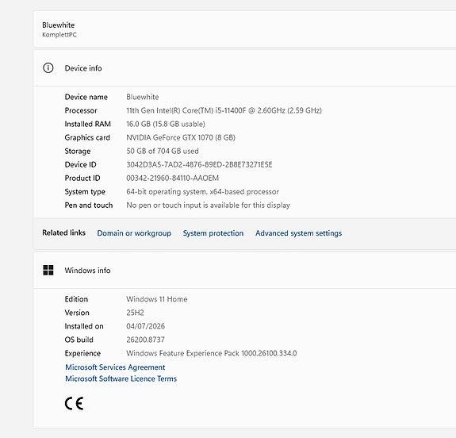The image size is (456, 438).
Task: Open Microsoft Software Licence Terms link
Action: 121,378
